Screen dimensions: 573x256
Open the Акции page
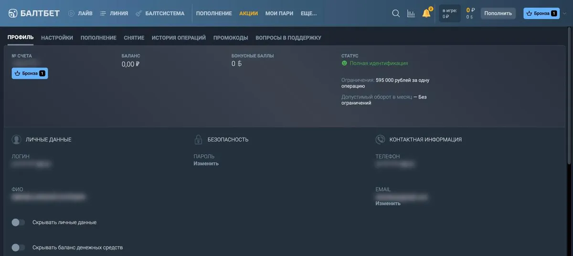pos(248,13)
